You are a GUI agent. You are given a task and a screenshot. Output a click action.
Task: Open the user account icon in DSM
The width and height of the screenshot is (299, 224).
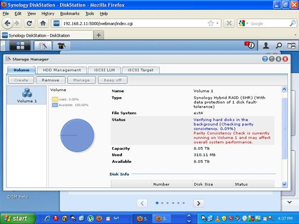(x=266, y=46)
